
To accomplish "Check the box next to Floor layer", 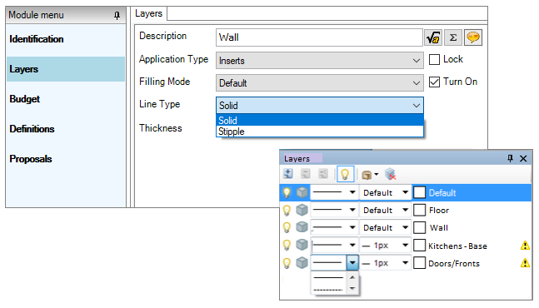I will coord(419,210).
